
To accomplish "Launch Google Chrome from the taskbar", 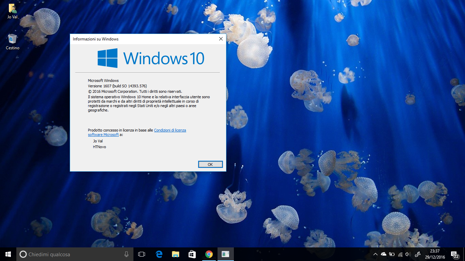I will (209, 254).
